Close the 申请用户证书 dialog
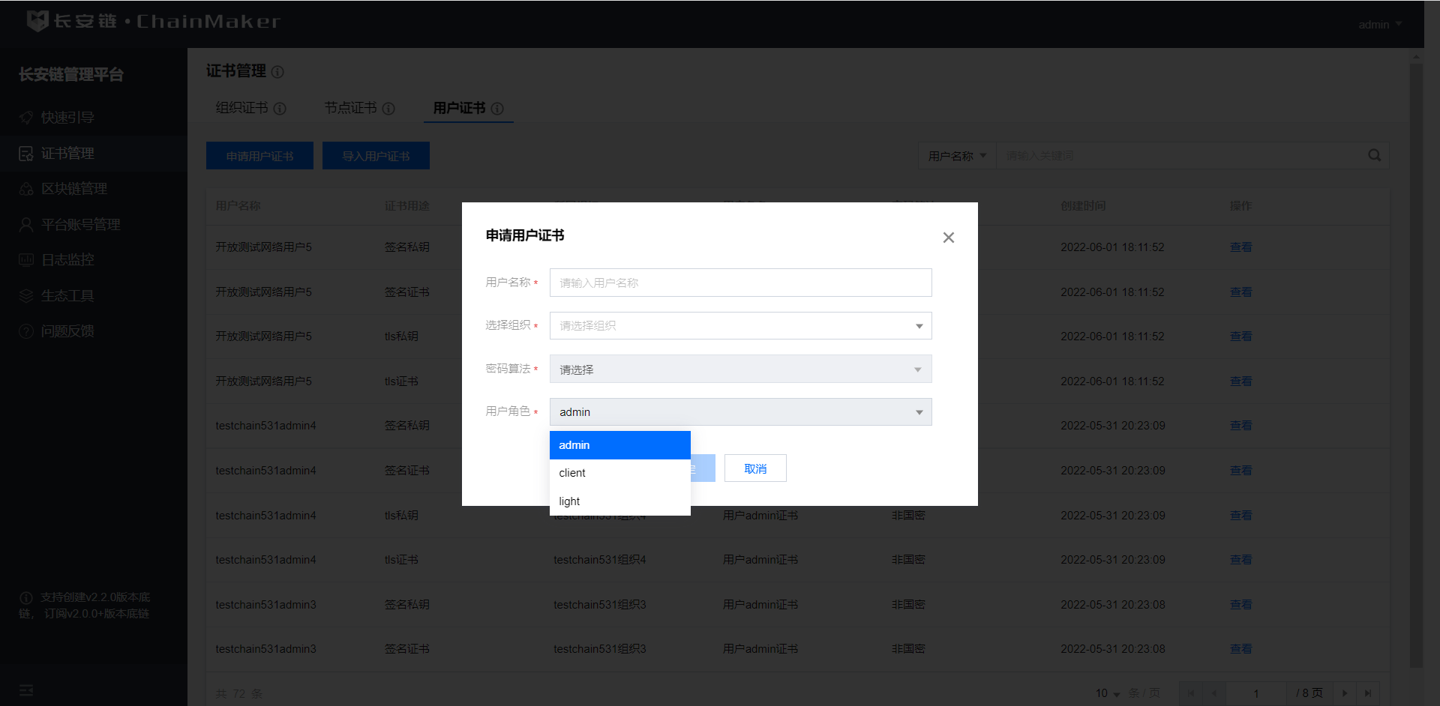 coord(948,238)
